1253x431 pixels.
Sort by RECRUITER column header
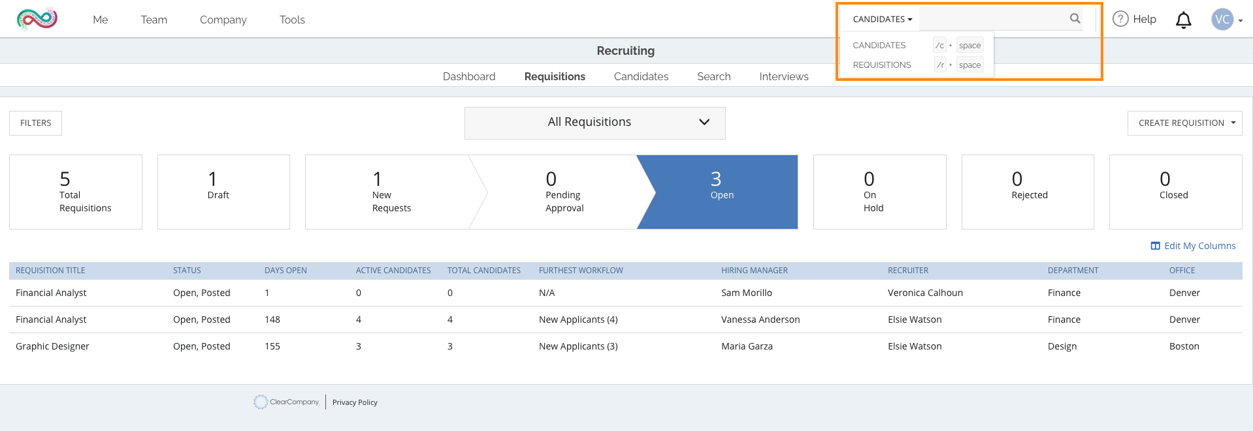(x=908, y=271)
